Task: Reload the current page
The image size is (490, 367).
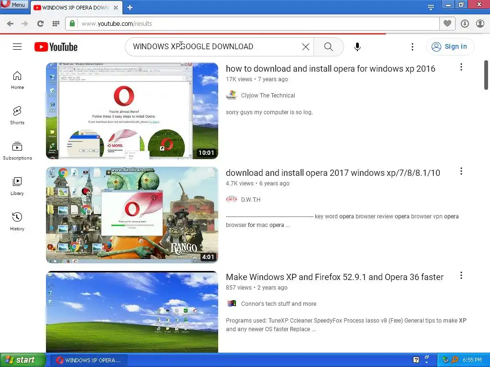Action: (x=40, y=24)
